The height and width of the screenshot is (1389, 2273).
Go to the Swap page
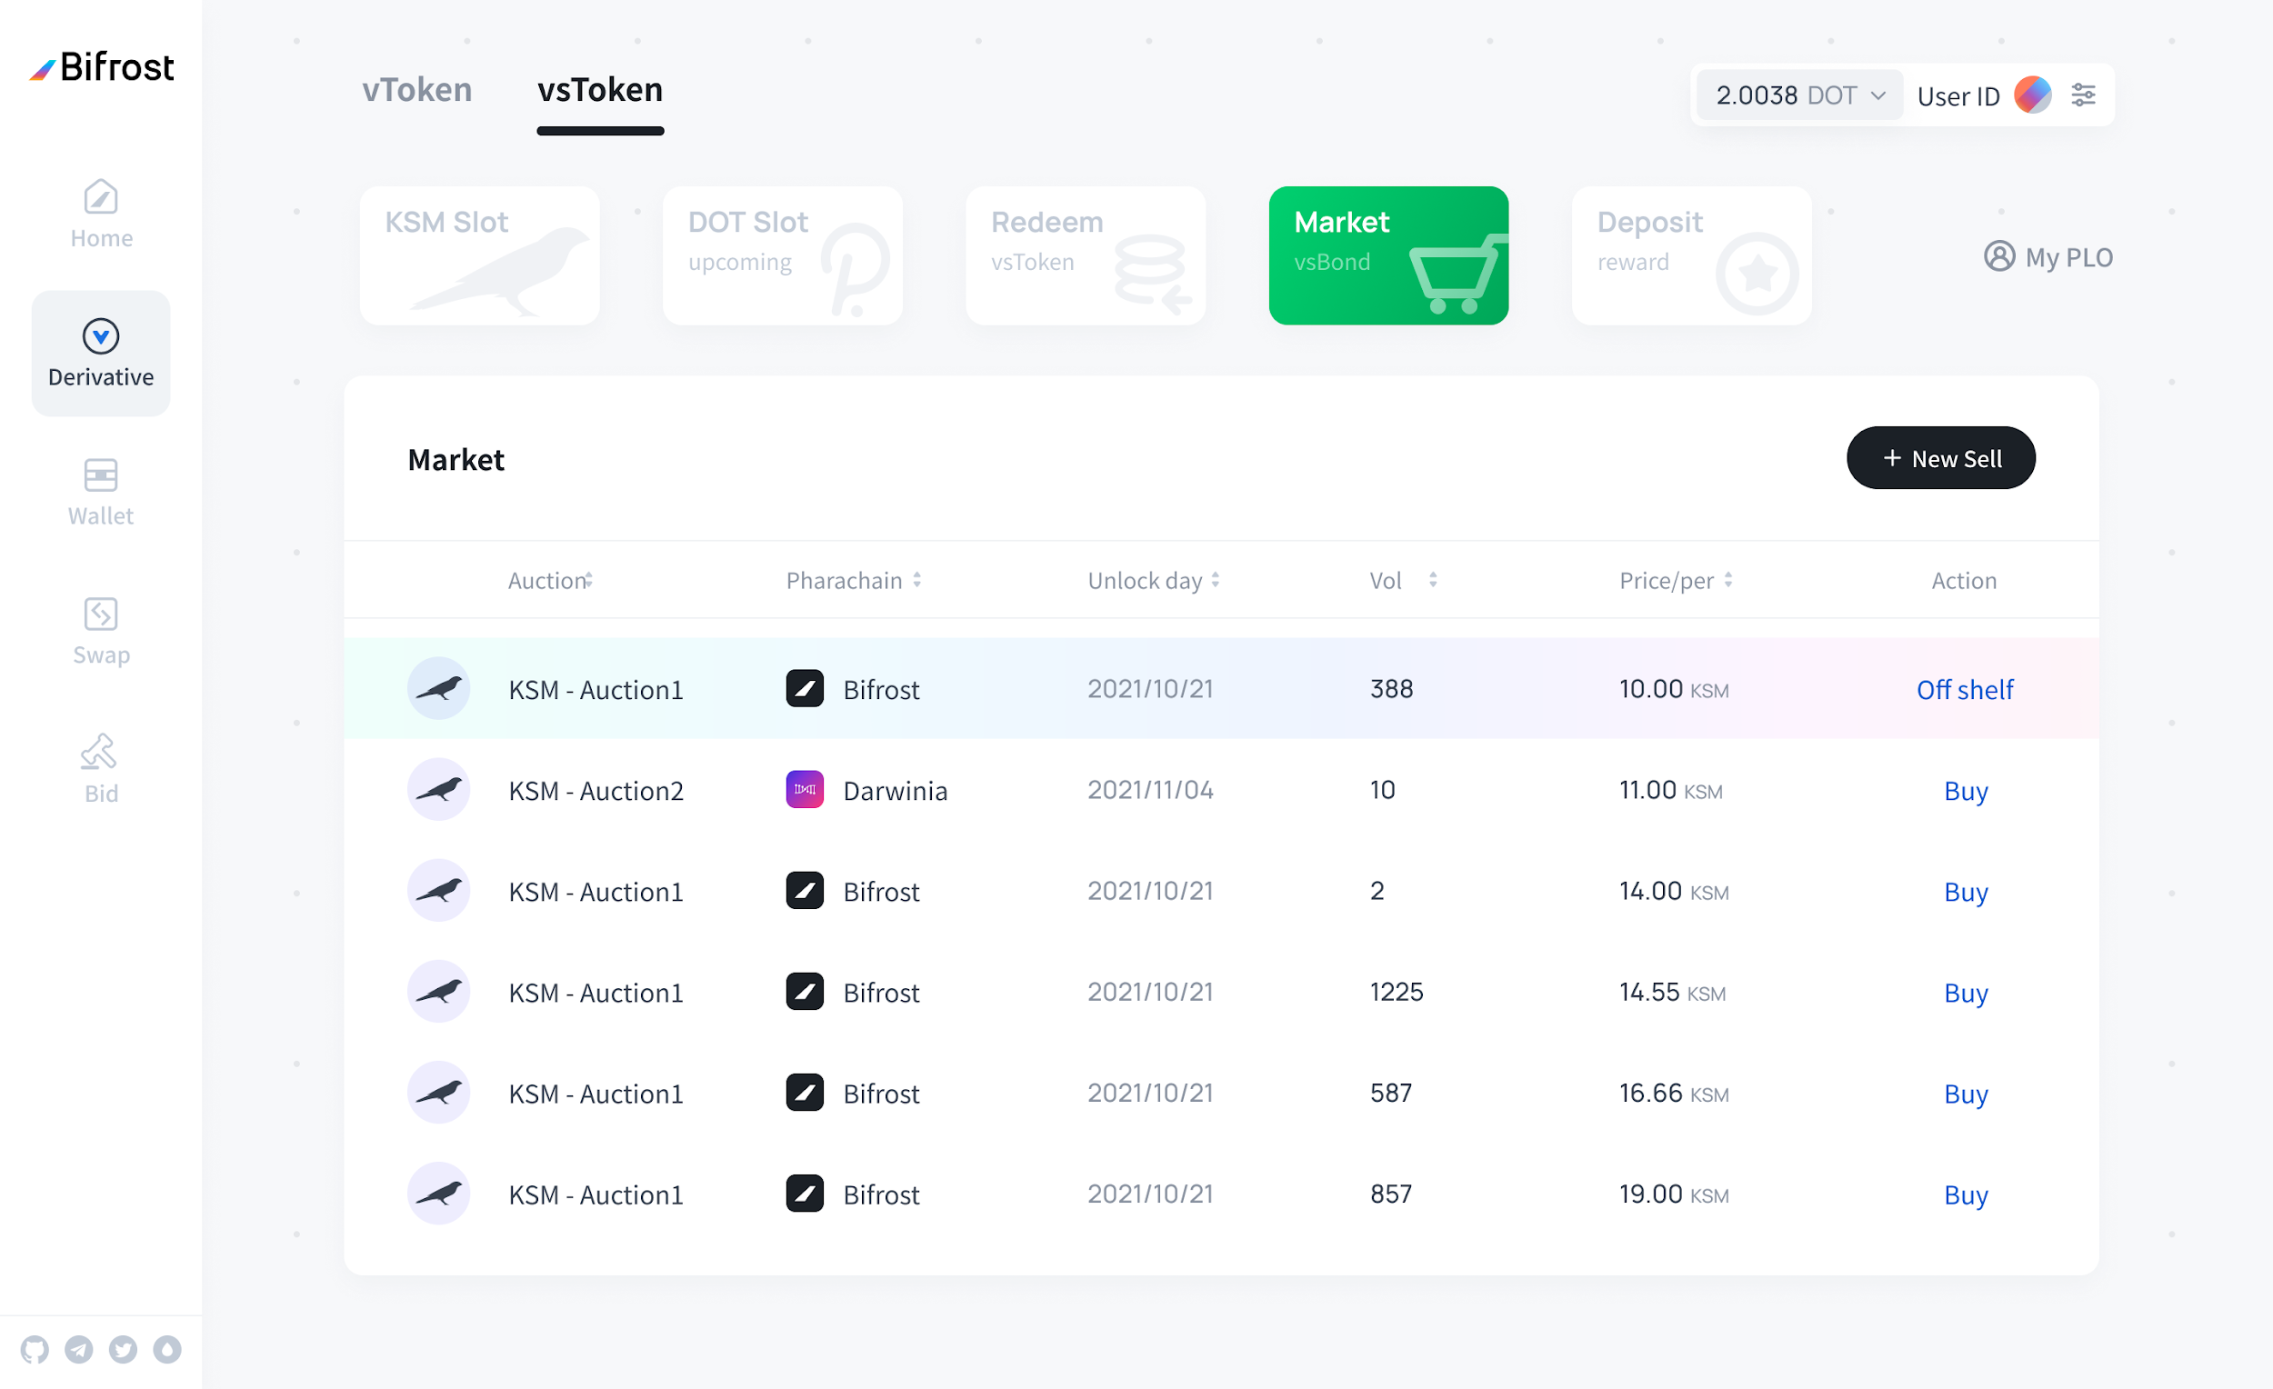(101, 631)
